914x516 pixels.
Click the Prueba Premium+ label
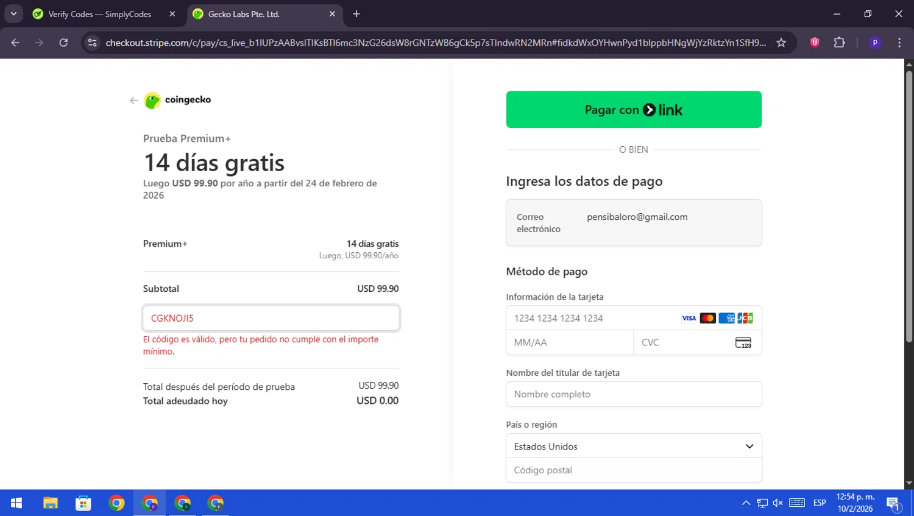click(x=187, y=138)
